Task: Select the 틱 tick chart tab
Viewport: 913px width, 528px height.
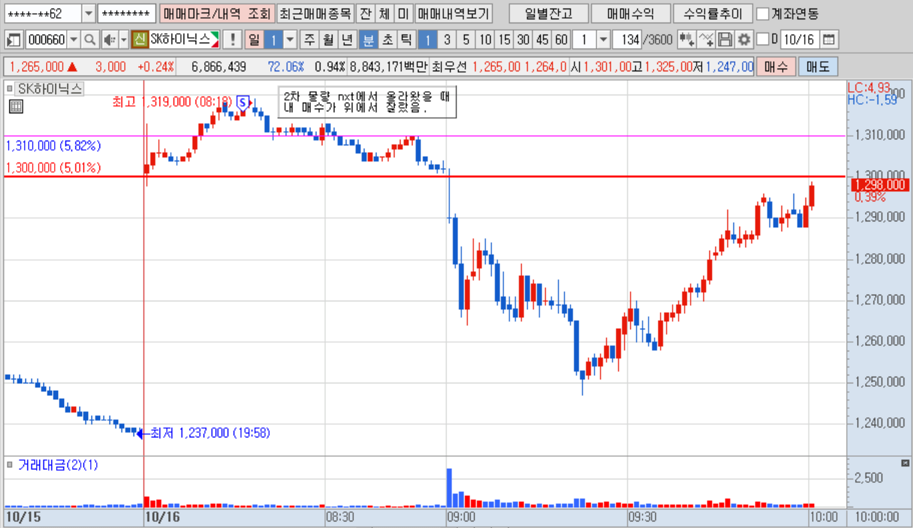Action: [x=406, y=40]
